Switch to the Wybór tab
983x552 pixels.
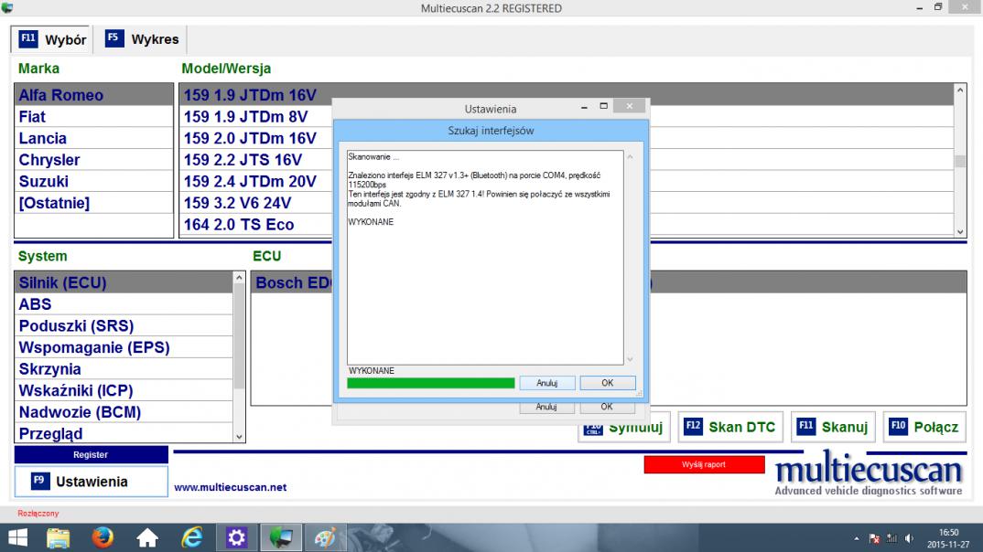point(51,39)
